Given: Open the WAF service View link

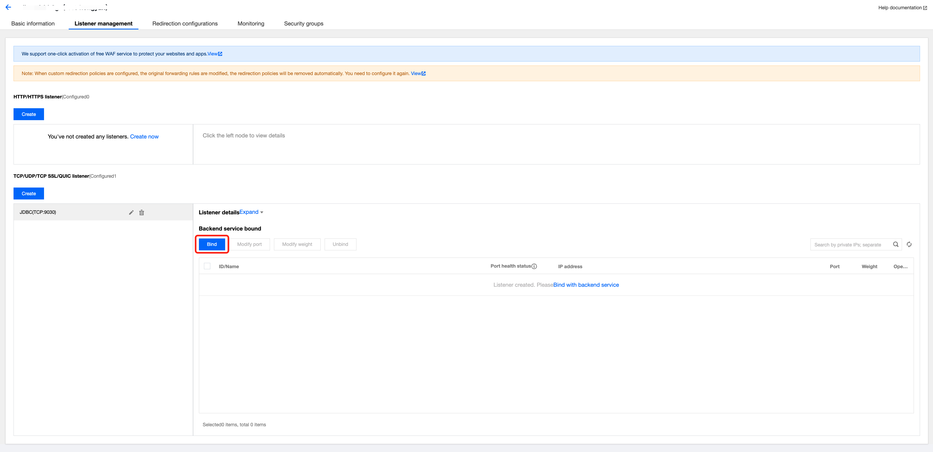Looking at the screenshot, I should (214, 54).
